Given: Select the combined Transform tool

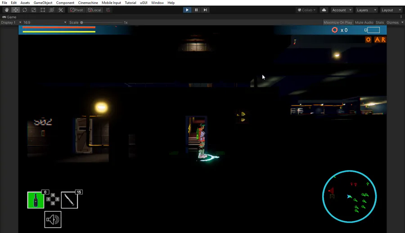Looking at the screenshot, I should [52, 10].
